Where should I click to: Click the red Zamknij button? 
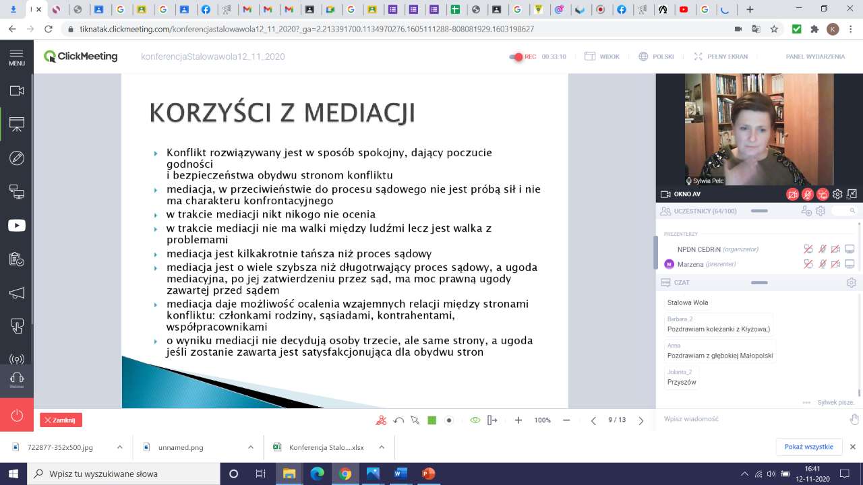(61, 420)
